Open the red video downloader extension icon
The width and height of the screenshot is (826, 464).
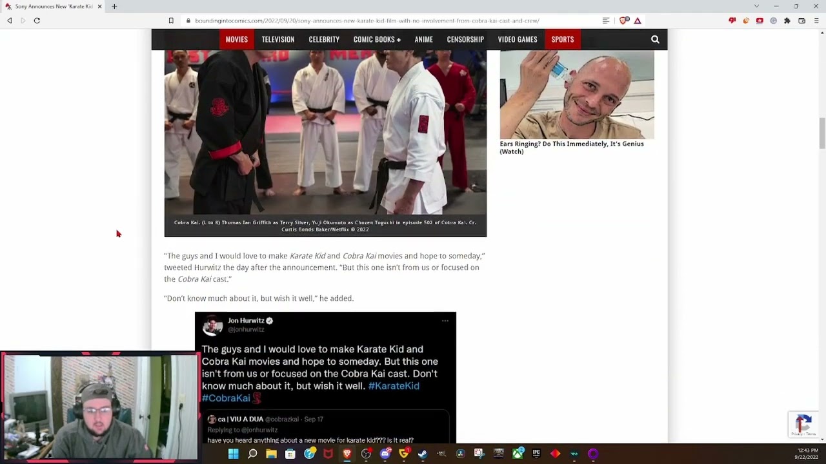(760, 21)
